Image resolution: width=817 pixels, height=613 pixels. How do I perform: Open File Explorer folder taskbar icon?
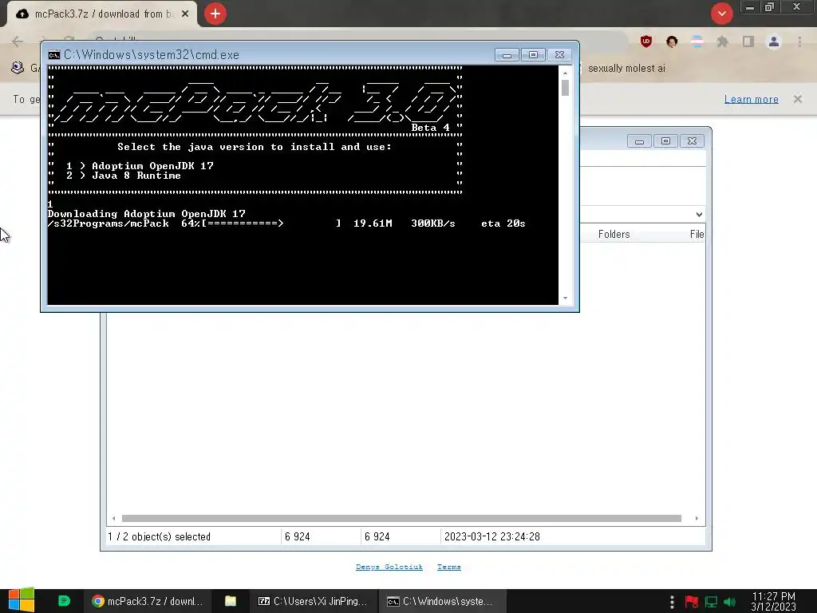pyautogui.click(x=231, y=602)
